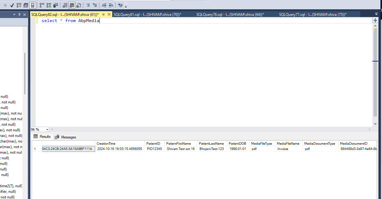Toggle Include Client Statistics
Screen dimensions: 382x199
56,5
